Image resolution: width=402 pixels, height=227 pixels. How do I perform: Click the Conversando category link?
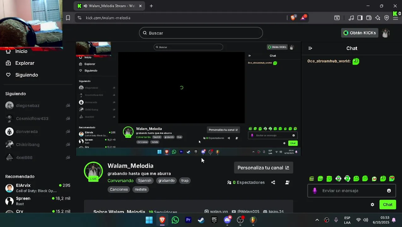(x=120, y=181)
